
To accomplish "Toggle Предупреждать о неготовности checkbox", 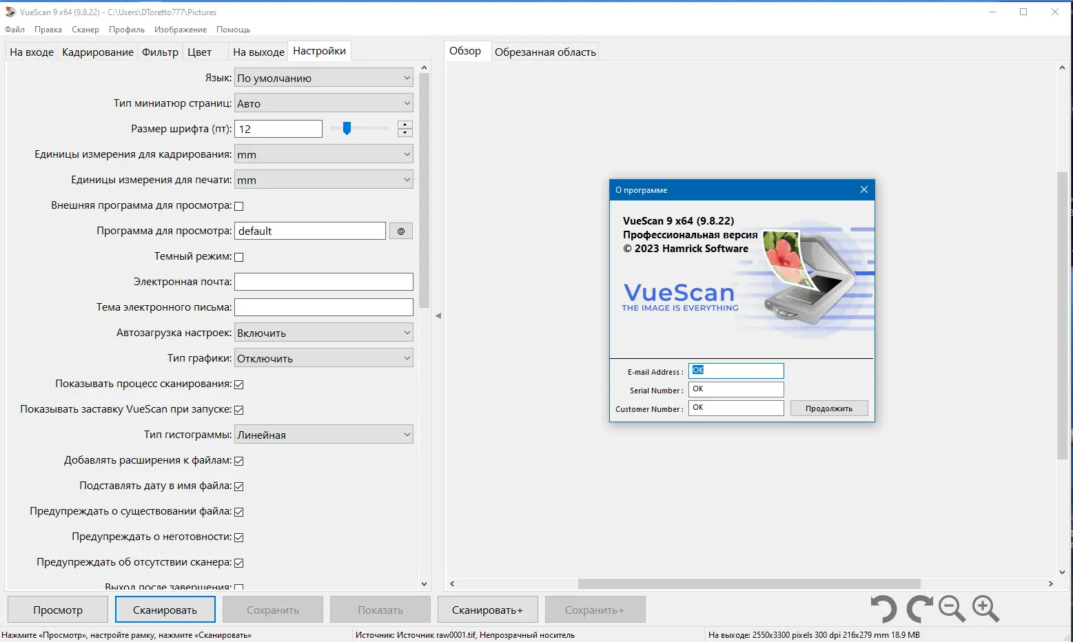I will 239,537.
